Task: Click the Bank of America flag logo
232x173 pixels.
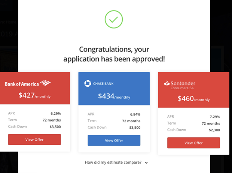Action: pos(45,83)
